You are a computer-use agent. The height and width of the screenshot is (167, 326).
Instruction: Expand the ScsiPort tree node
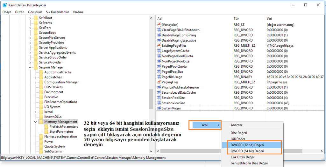pyautogui.click(x=30, y=28)
